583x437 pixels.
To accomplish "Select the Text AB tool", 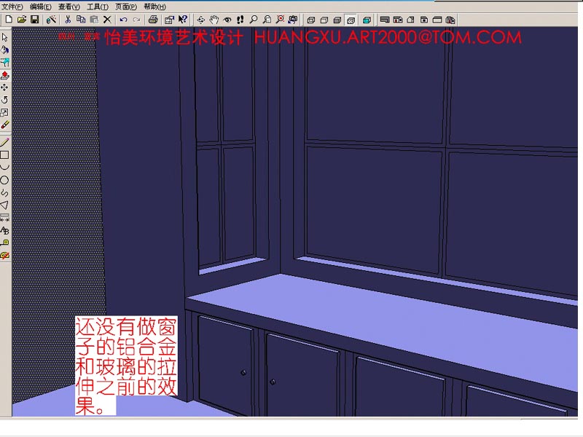I will tap(5, 230).
